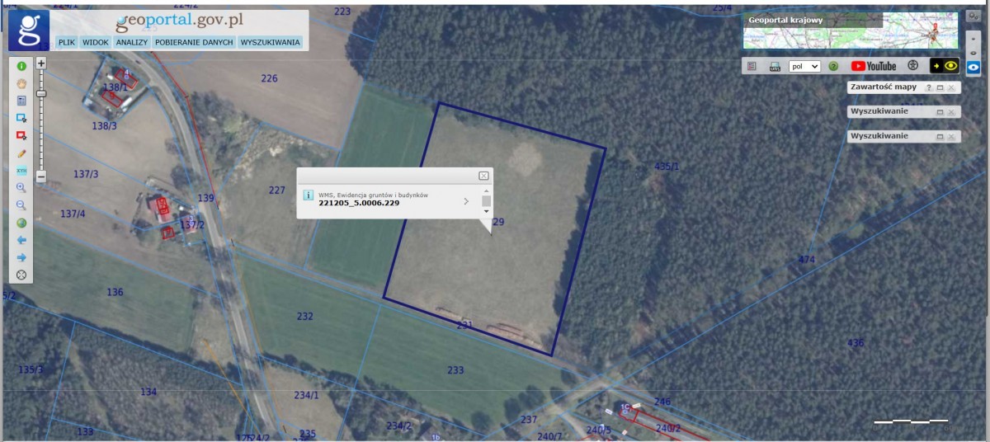
Task: Open the POBIERANIE DANYCH menu
Action: [x=194, y=42]
